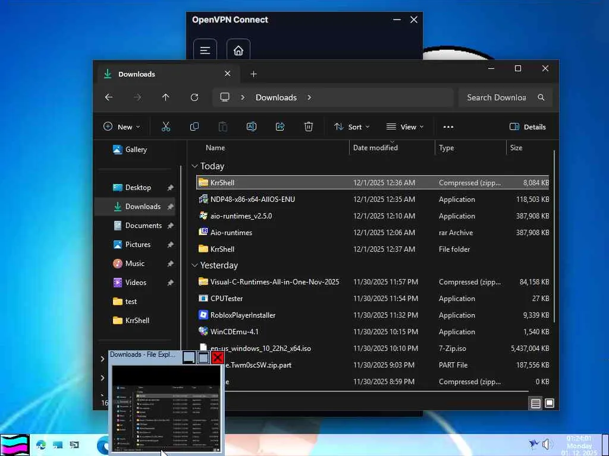Image resolution: width=609 pixels, height=456 pixels.
Task: Refresh the Downloads folder view
Action: [x=194, y=97]
